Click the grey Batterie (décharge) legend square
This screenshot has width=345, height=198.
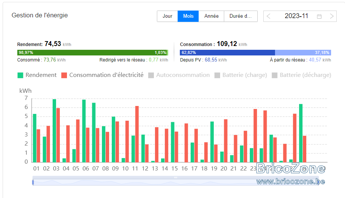coord(275,75)
